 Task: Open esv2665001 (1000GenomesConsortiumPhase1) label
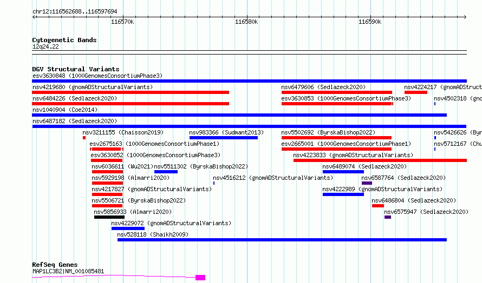click(346, 144)
